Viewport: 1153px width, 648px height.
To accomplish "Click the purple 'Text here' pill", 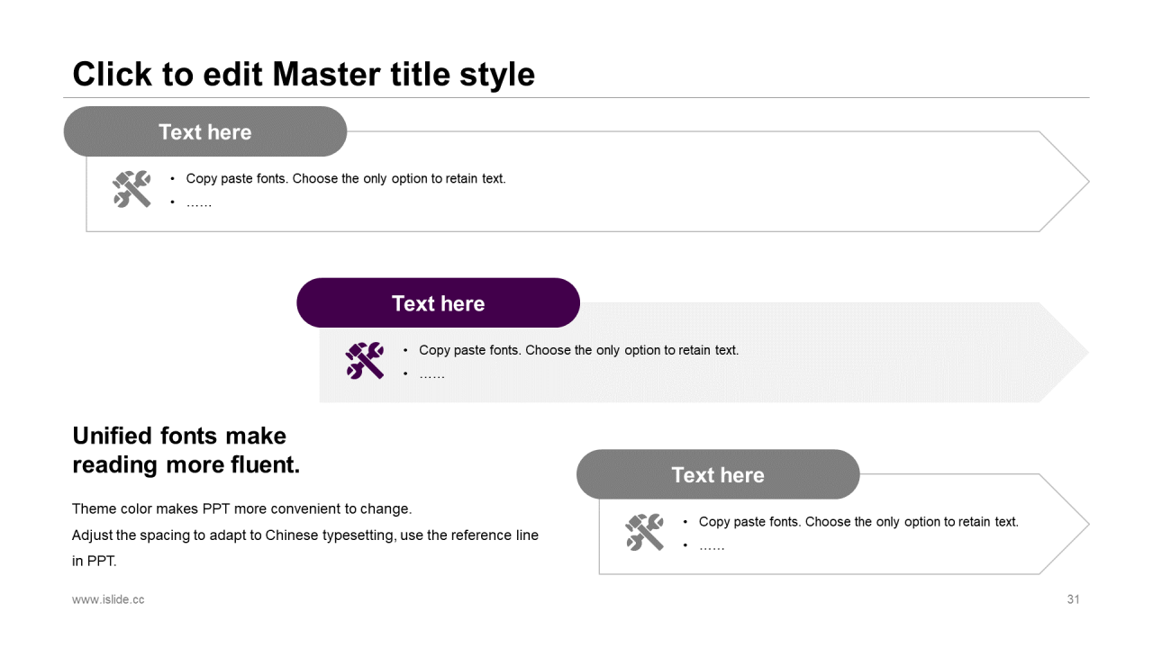I will pos(438,302).
